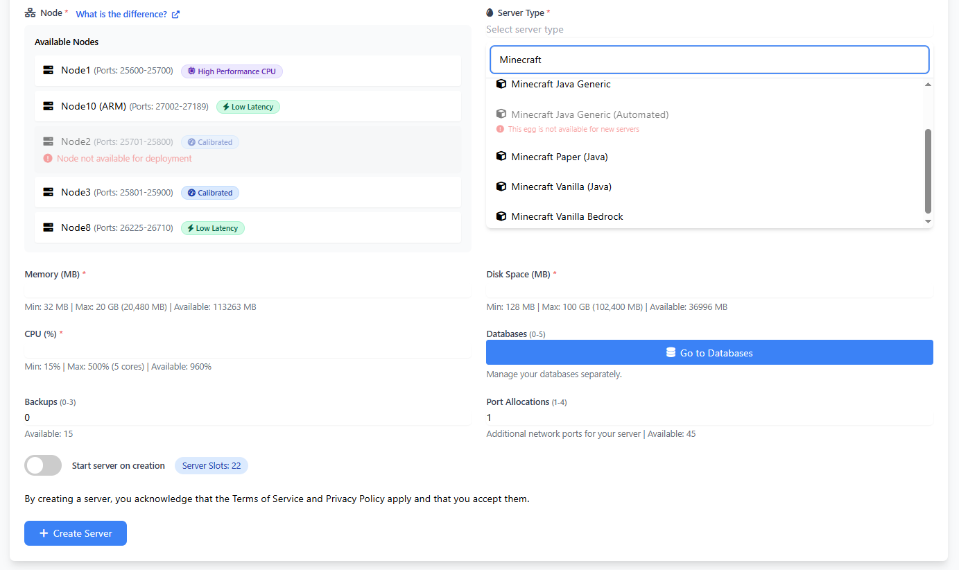Click the Create Server button
Viewport: 959px width, 570px height.
[76, 533]
